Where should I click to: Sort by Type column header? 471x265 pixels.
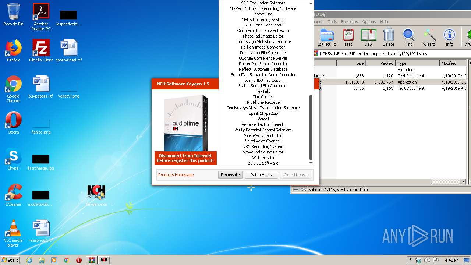[418, 63]
